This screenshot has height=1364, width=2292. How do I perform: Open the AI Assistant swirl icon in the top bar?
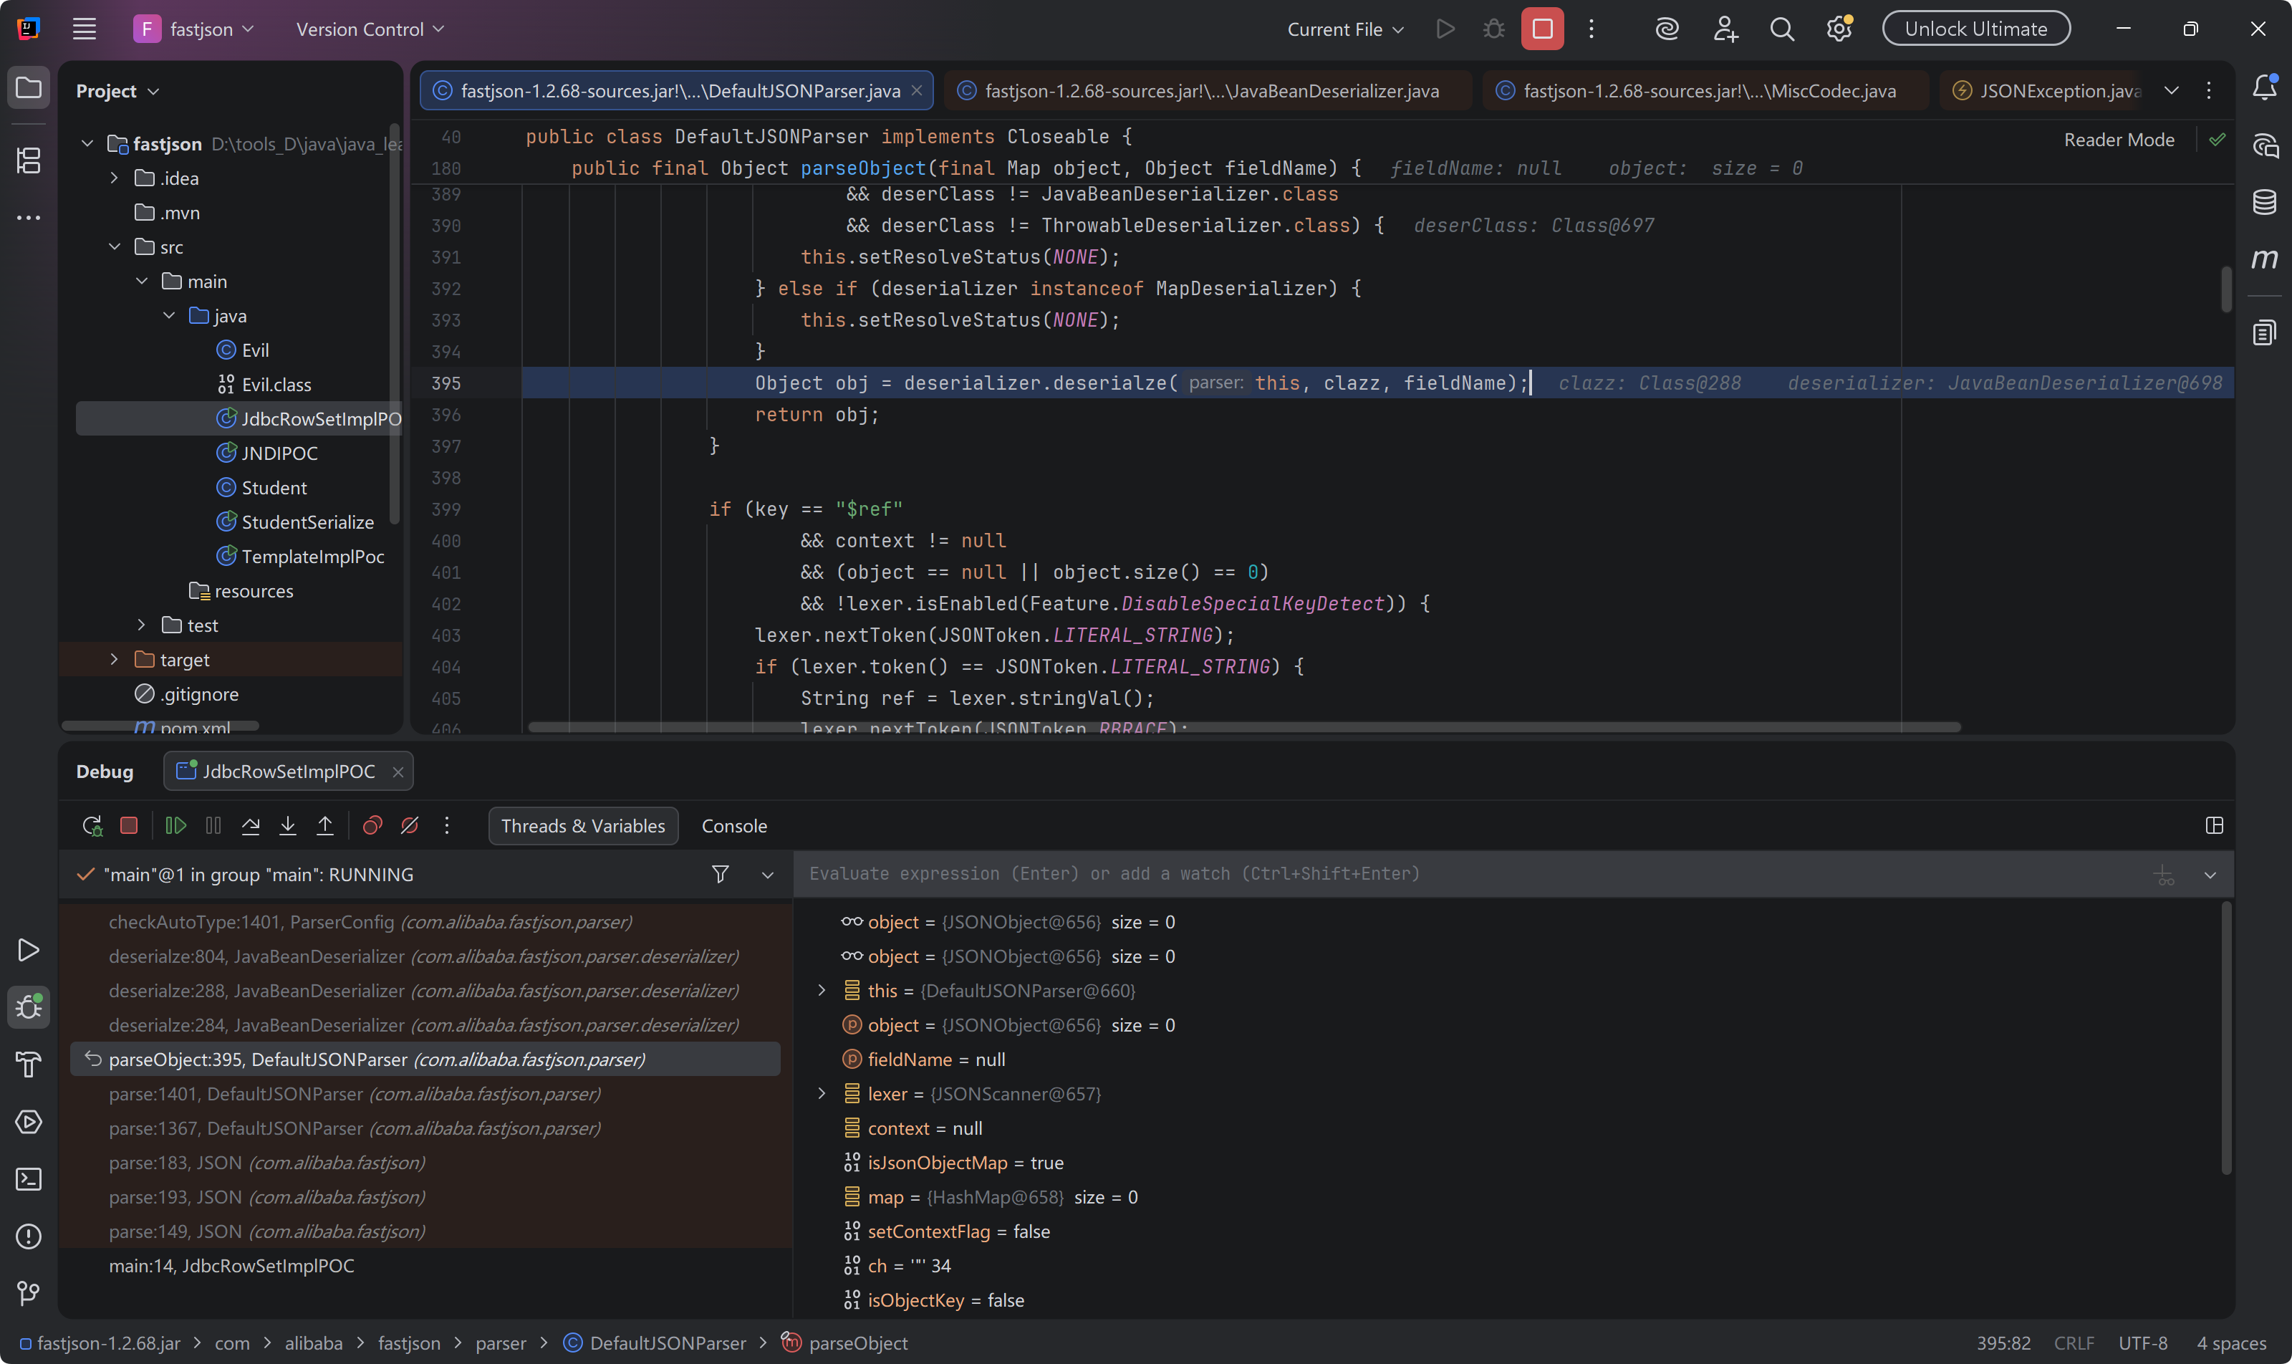click(x=1667, y=29)
